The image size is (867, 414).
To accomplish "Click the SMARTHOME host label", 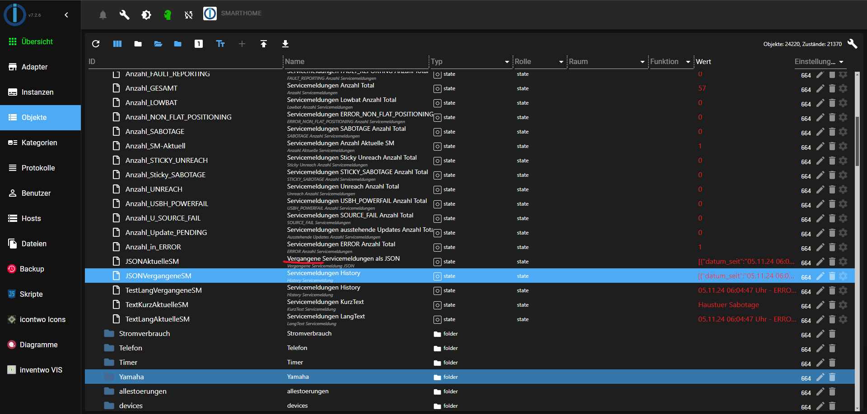I will pyautogui.click(x=241, y=13).
